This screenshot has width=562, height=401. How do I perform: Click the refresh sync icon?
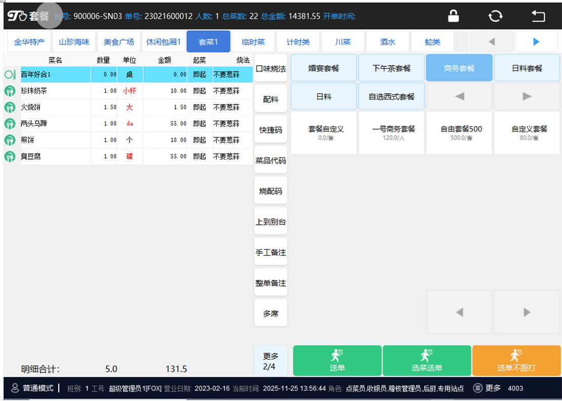(x=495, y=16)
